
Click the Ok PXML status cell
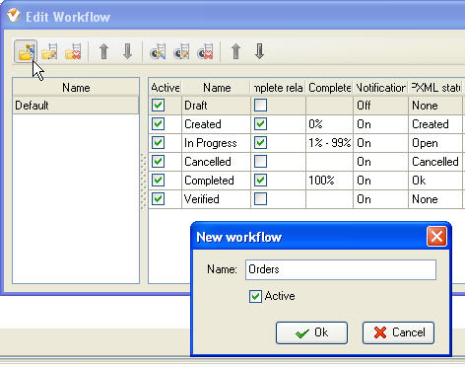pyautogui.click(x=435, y=181)
